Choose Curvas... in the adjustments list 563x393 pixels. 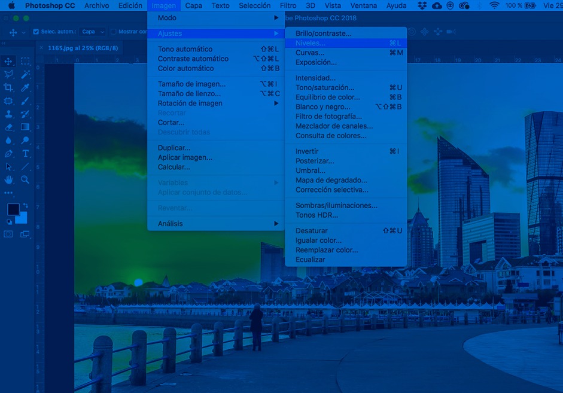[346, 53]
